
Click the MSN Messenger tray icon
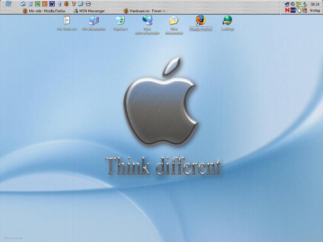tap(304, 4)
